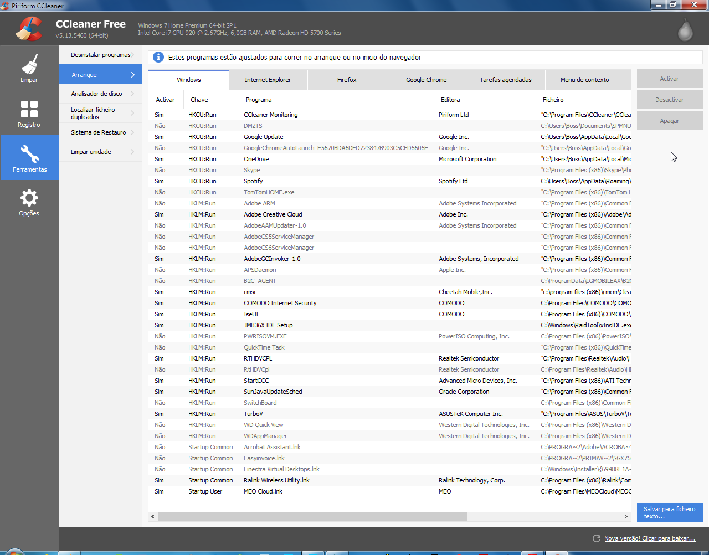
Task: Click the scrollbar right arrow
Action: point(626,516)
